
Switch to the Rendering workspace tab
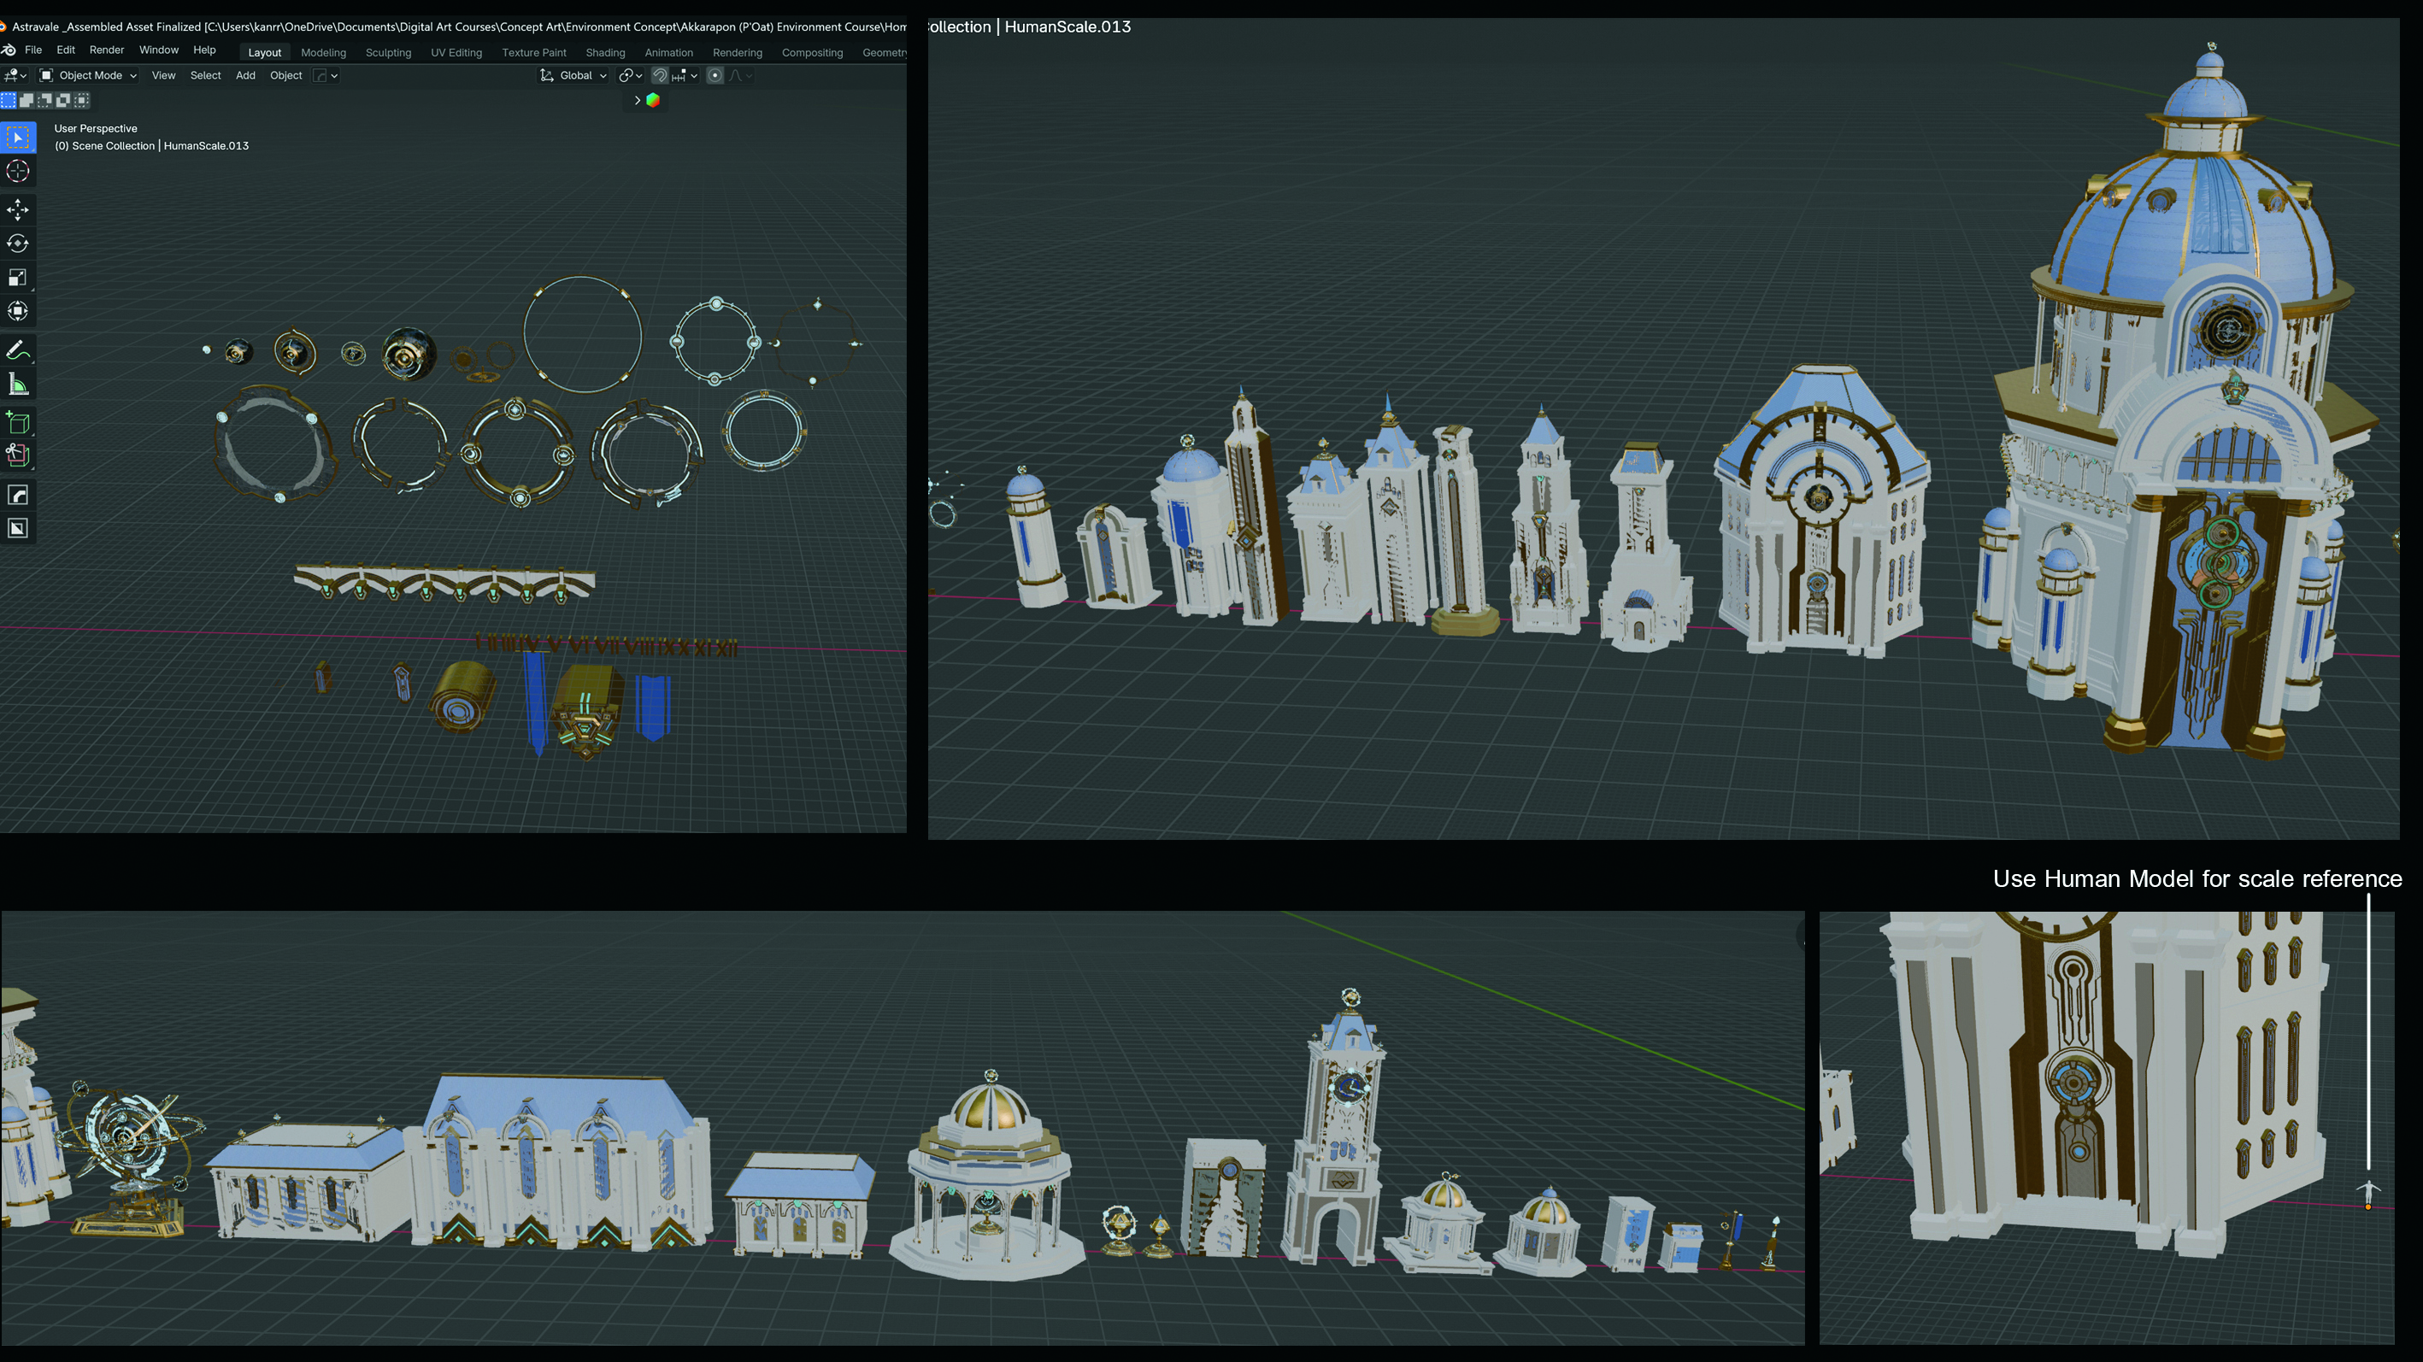(738, 53)
